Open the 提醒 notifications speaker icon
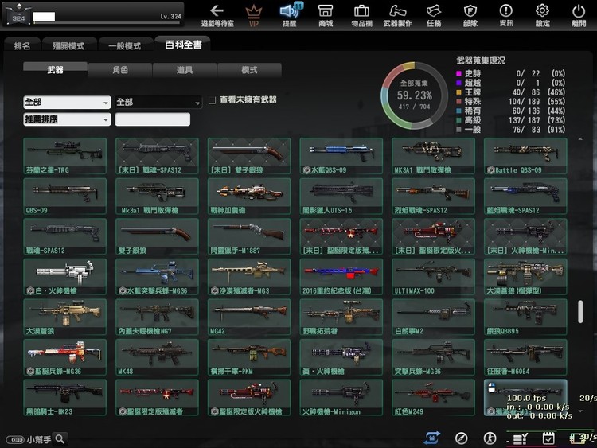Screen dimensions: 597x448 tap(290, 15)
